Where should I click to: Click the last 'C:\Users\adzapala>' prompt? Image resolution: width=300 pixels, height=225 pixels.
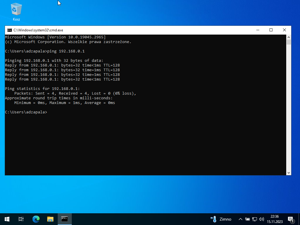click(26, 112)
